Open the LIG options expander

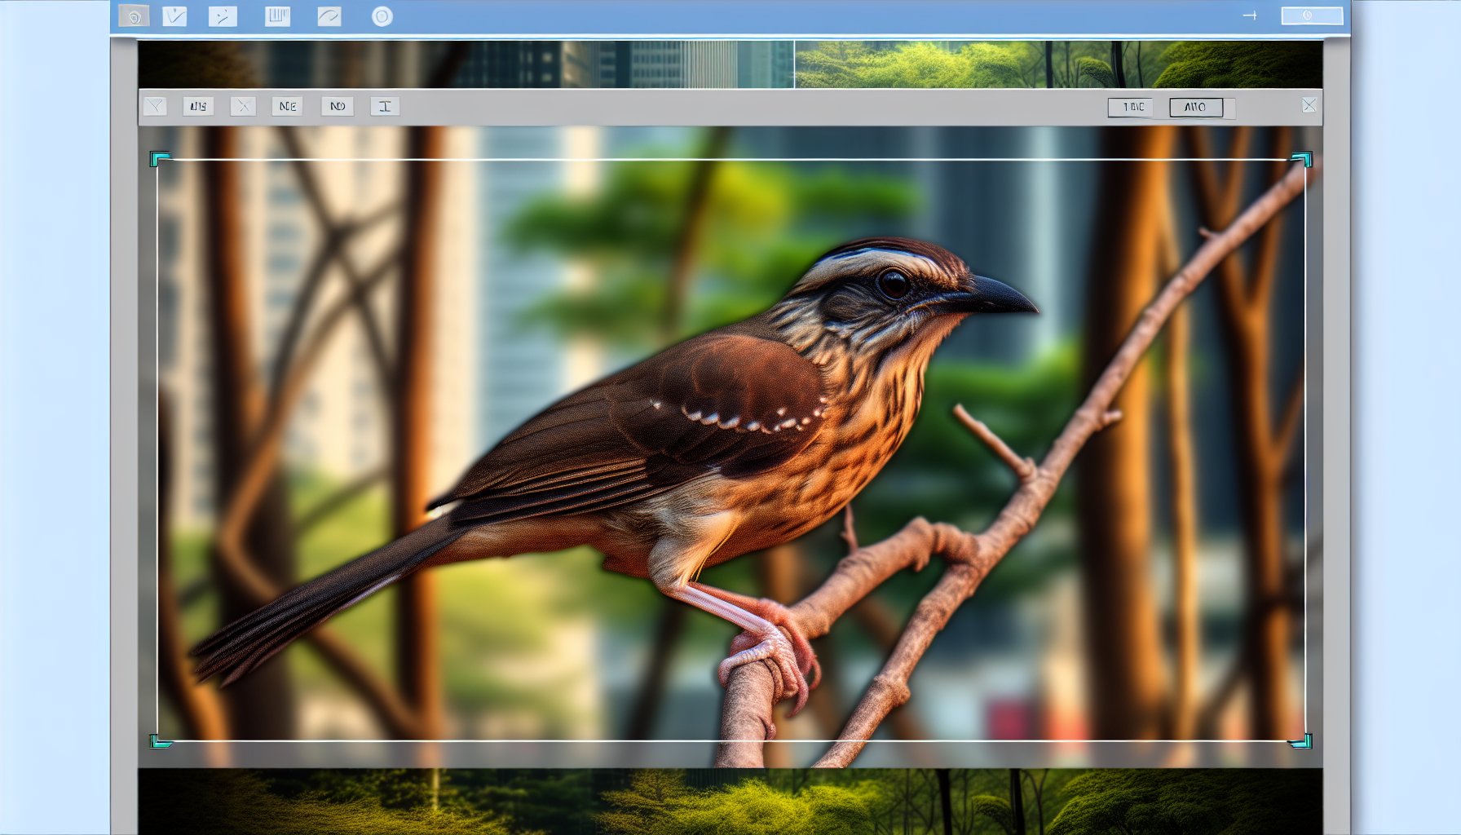click(x=198, y=106)
